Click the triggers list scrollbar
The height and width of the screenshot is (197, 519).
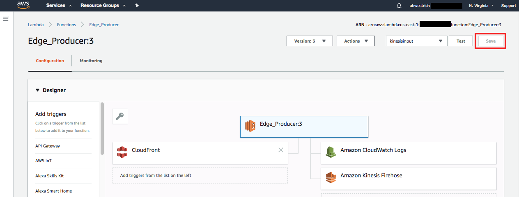click(102, 129)
